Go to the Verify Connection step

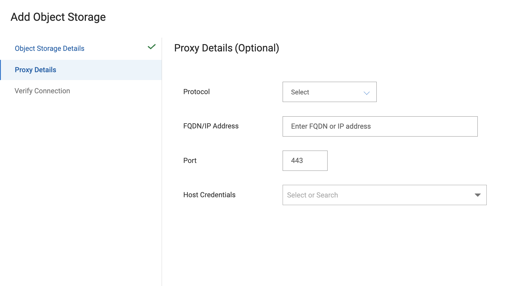click(x=42, y=91)
